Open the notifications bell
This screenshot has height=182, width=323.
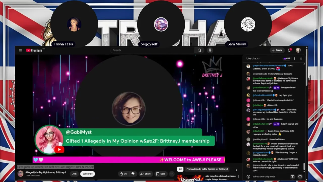tap(289, 50)
